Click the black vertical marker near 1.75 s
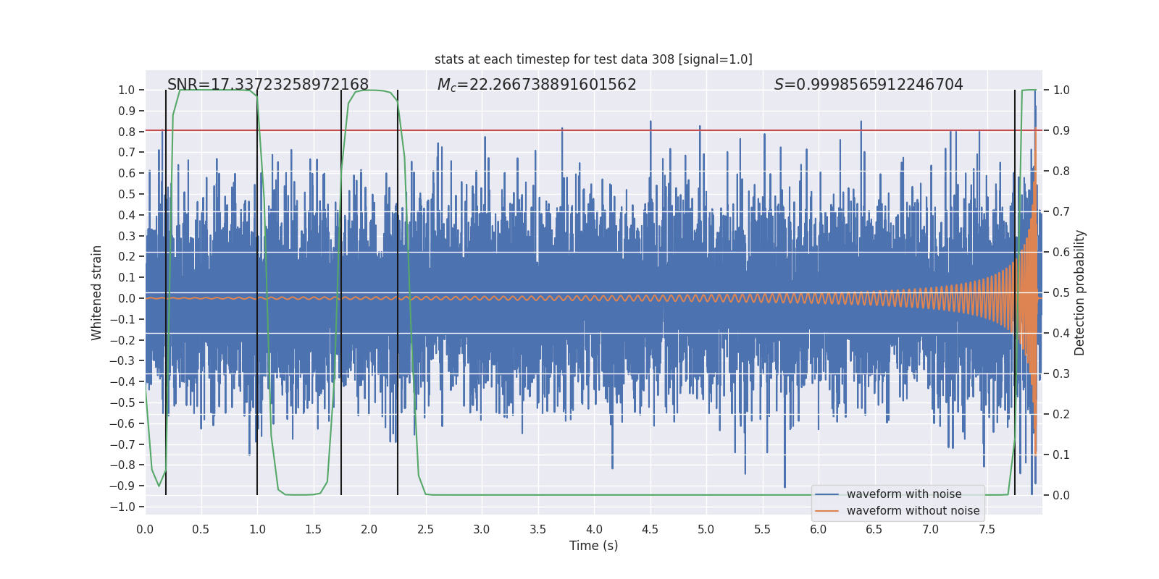 coord(341,292)
